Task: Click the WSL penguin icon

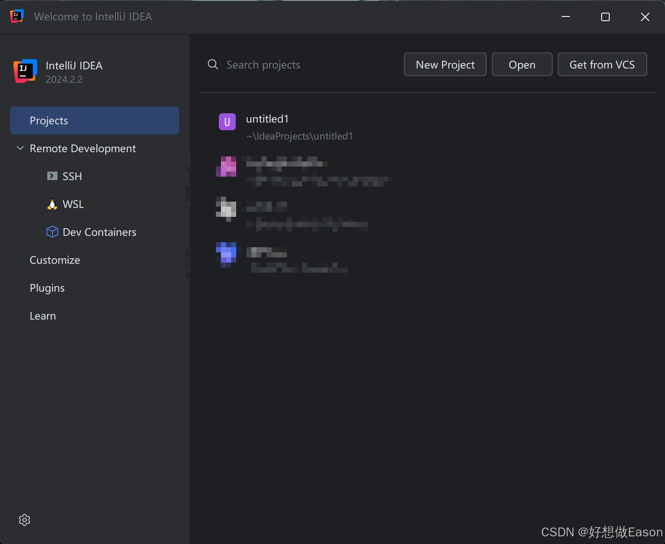Action: (x=52, y=204)
